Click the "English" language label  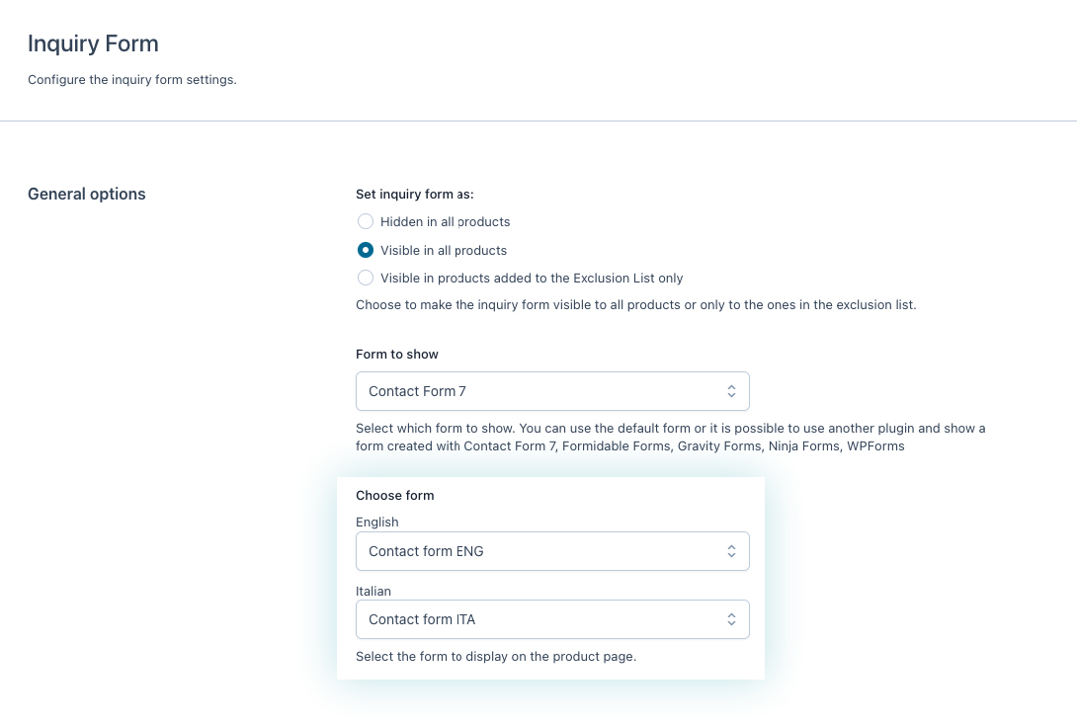[377, 522]
